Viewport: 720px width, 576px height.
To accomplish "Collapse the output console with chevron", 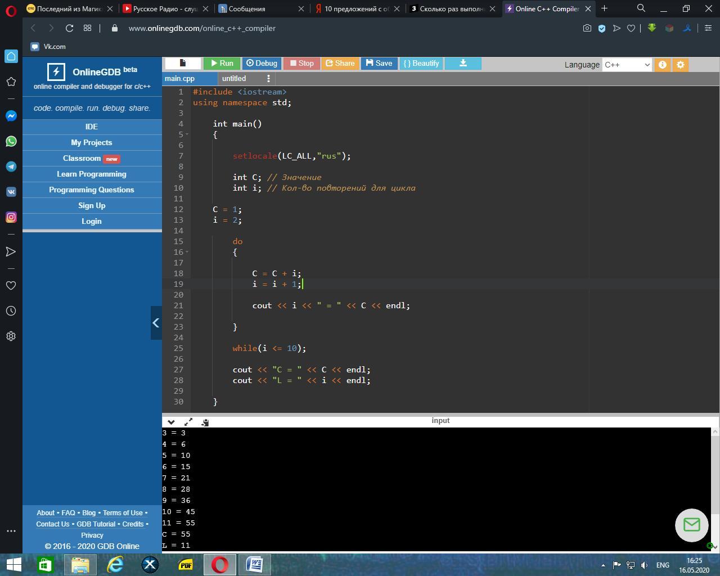I will 171,422.
